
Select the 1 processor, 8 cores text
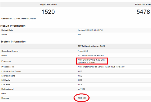coord(86,62)
